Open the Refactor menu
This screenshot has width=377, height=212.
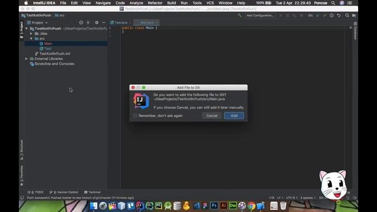155,3
